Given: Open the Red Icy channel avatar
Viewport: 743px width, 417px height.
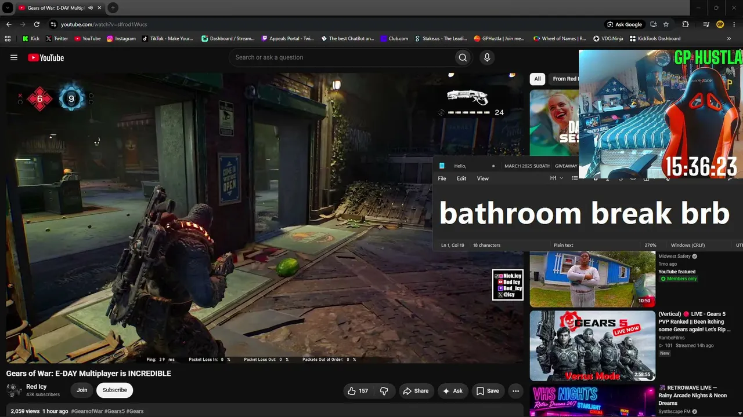Looking at the screenshot, I should (x=14, y=390).
